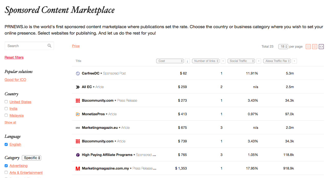The image size is (331, 178).
Task: Open the Cost column dropdown
Action: tap(170, 61)
